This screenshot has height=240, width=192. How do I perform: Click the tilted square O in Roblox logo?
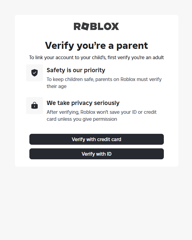[85, 27]
